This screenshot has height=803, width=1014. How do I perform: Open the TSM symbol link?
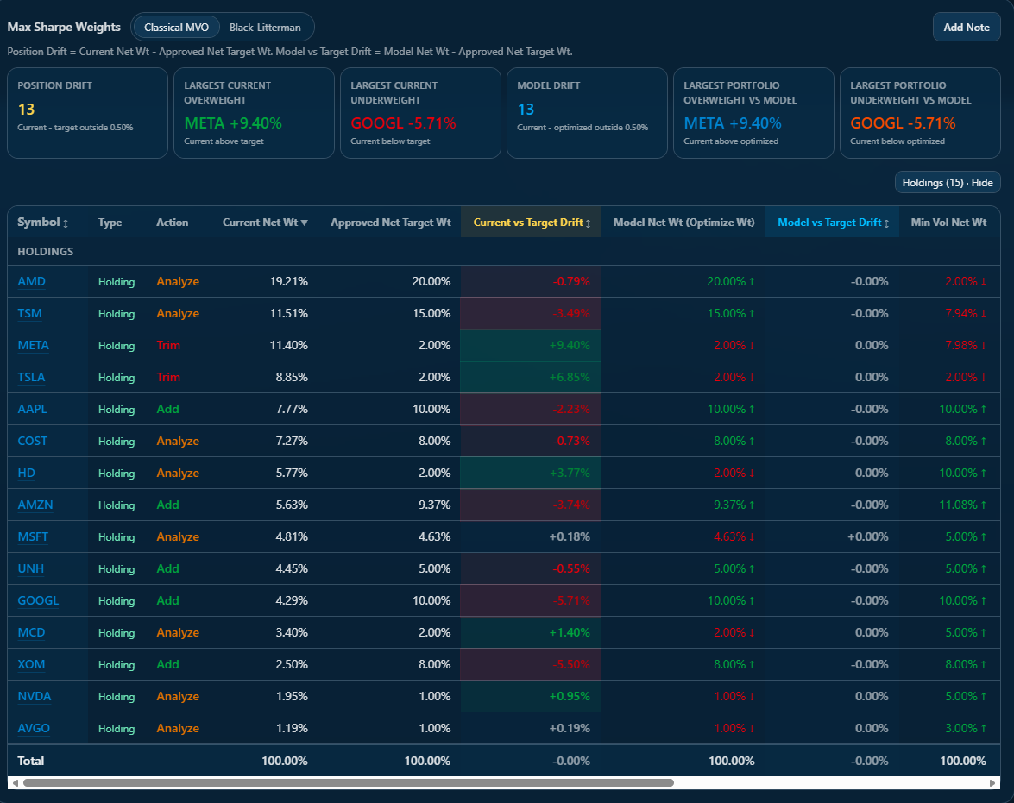29,313
